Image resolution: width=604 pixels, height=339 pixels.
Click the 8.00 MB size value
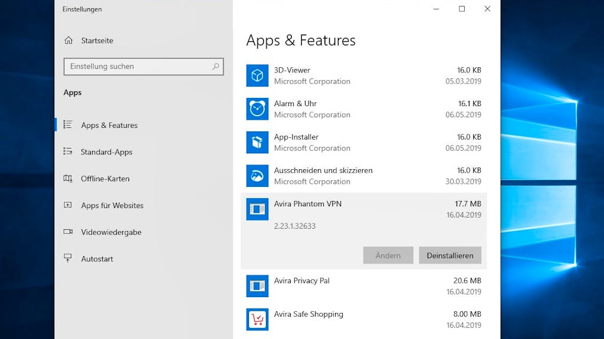(467, 314)
